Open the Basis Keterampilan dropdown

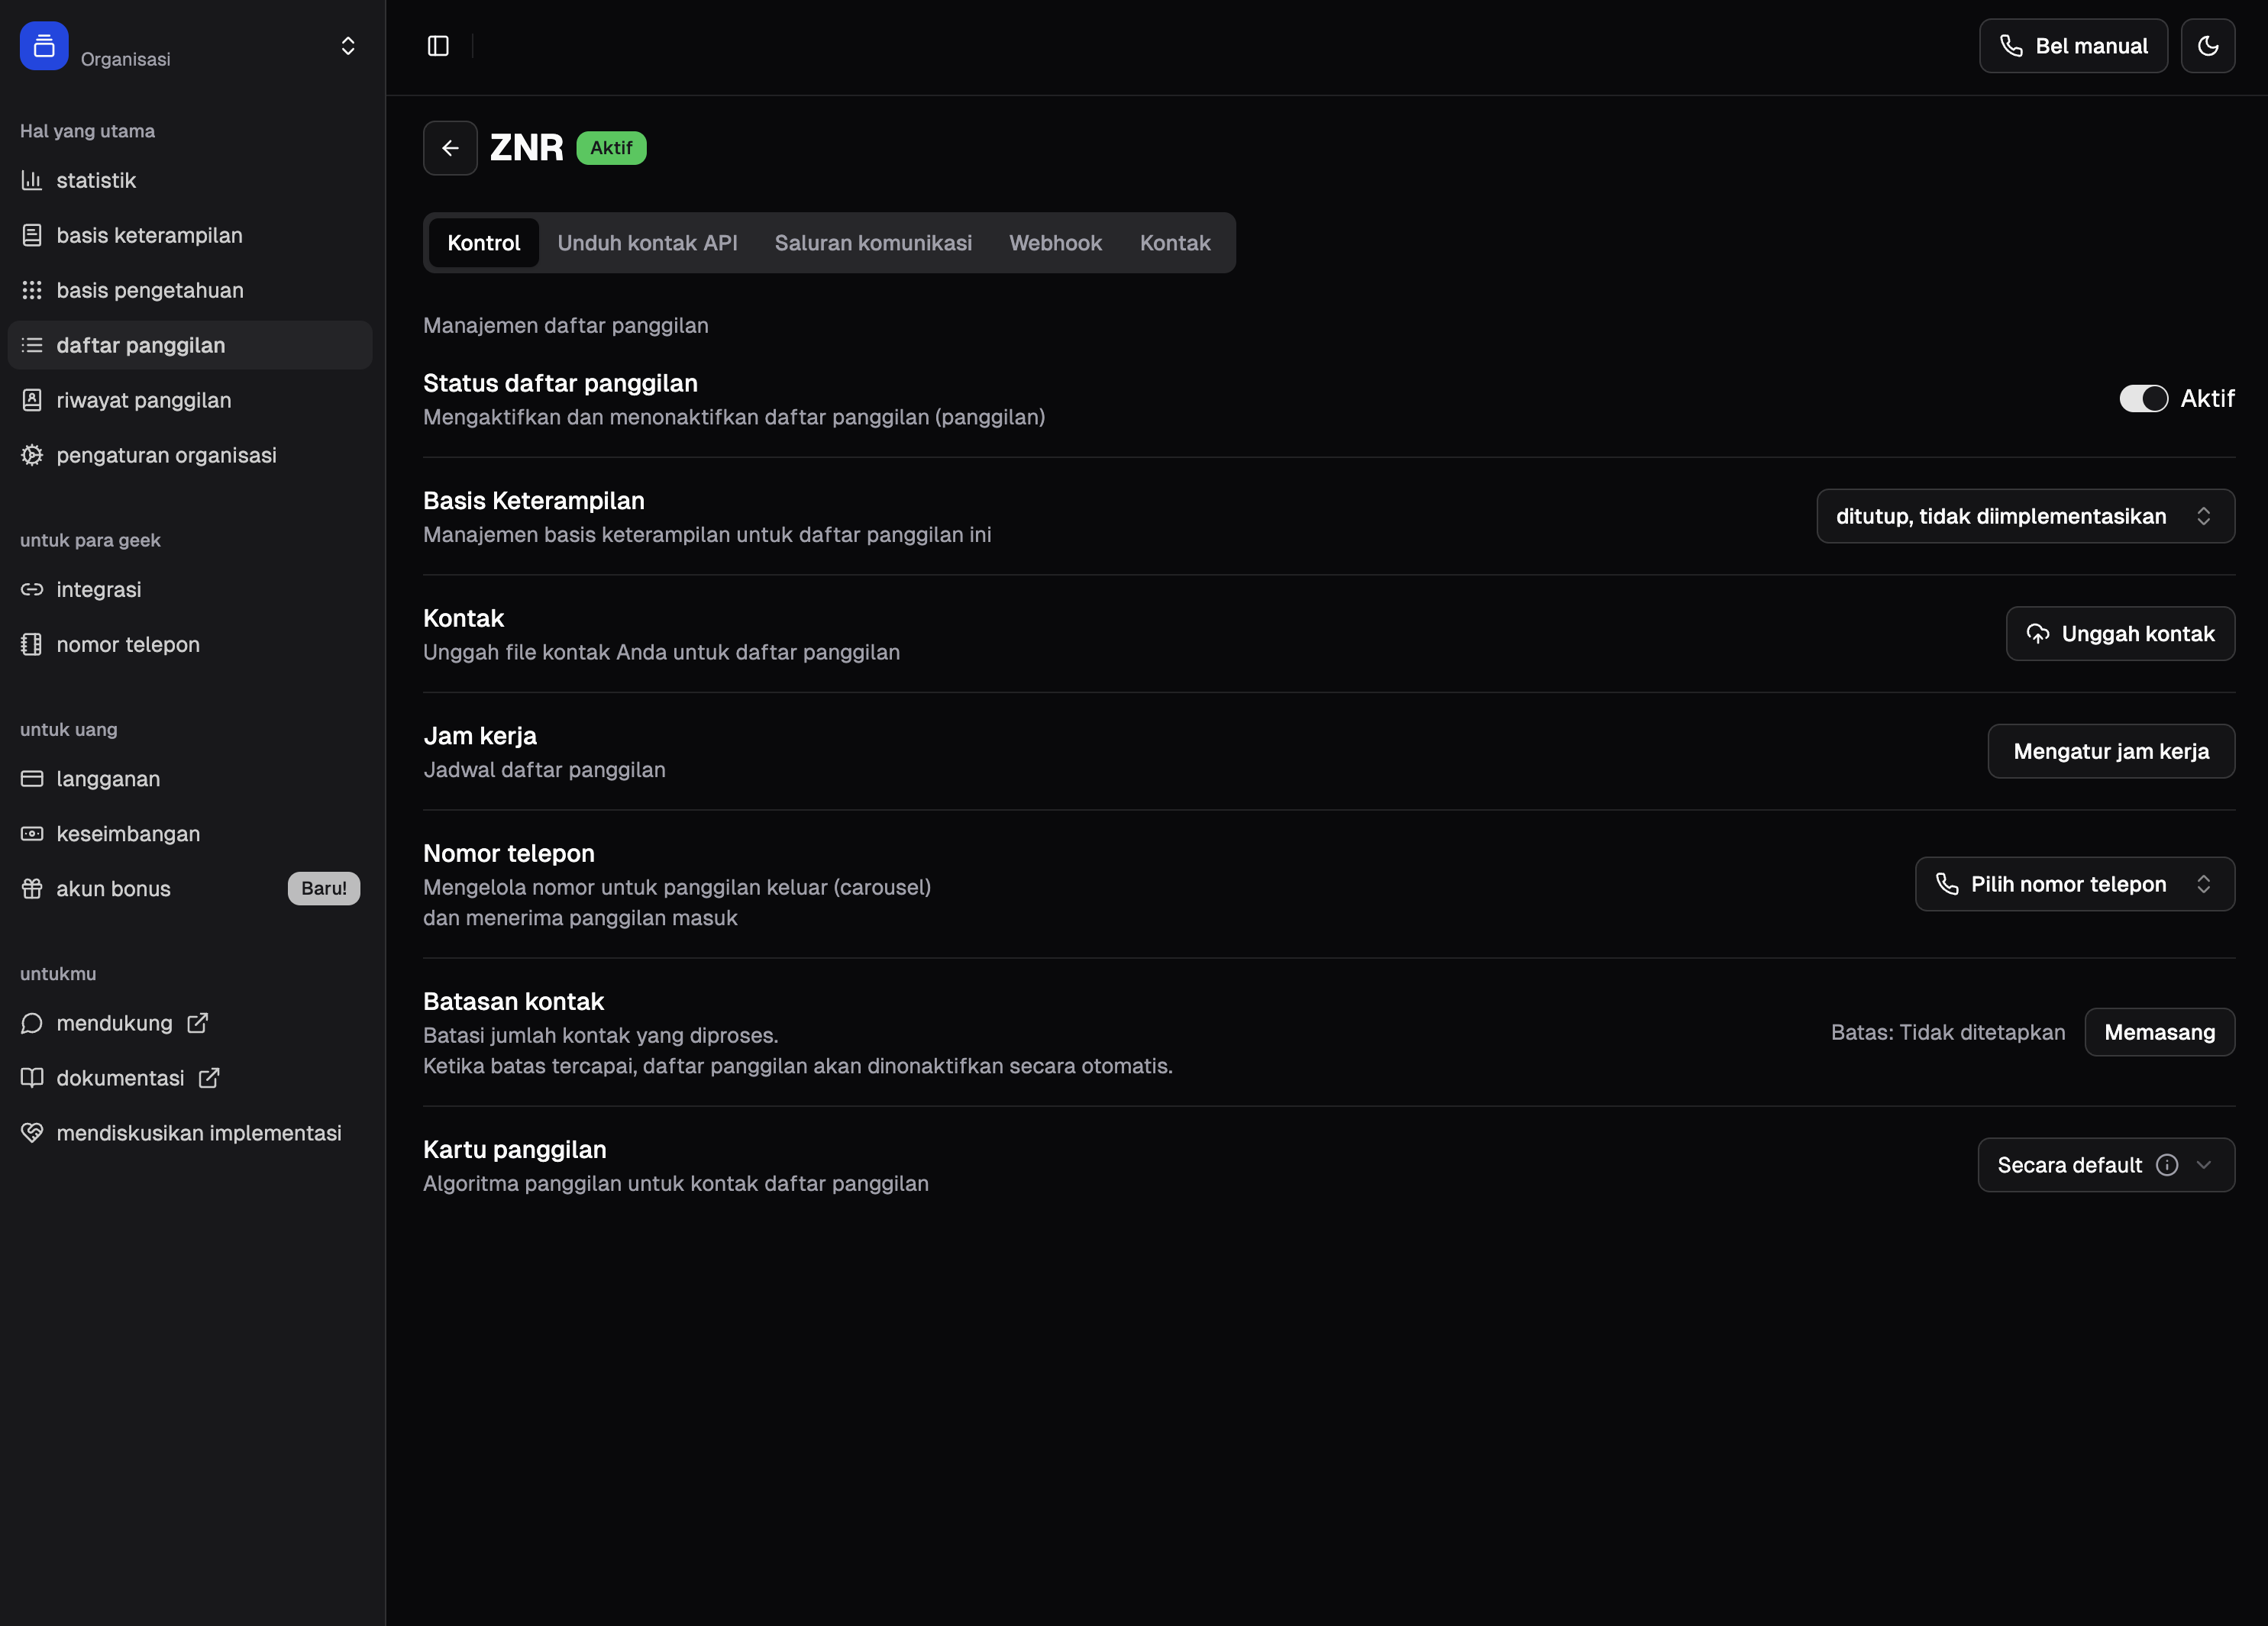[2024, 517]
